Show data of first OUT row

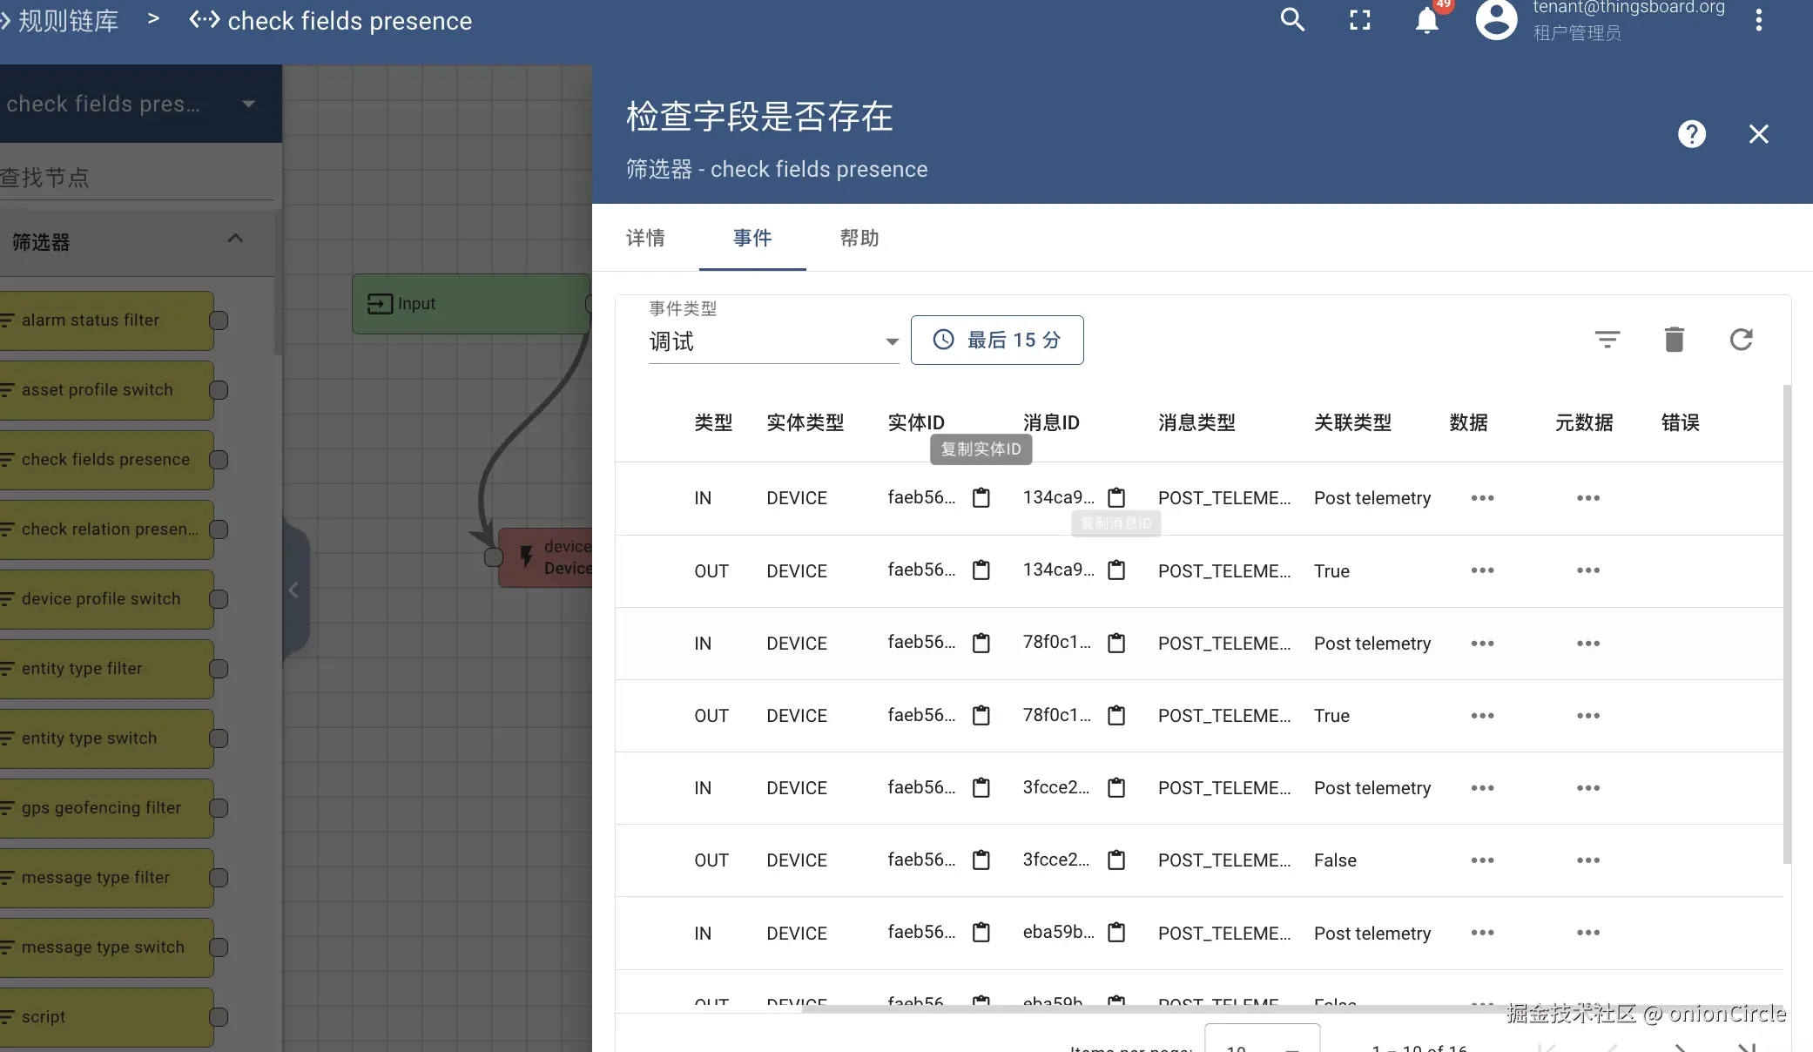coord(1482,571)
